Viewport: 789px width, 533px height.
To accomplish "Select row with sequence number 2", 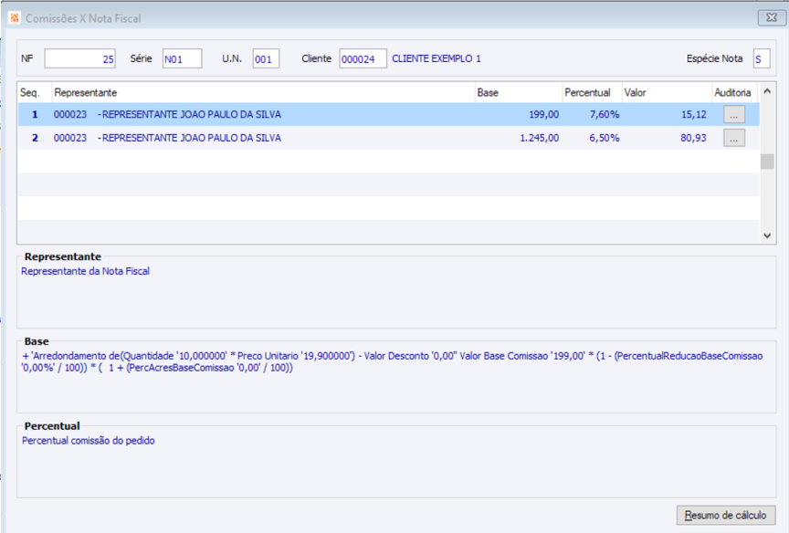I will (x=388, y=138).
